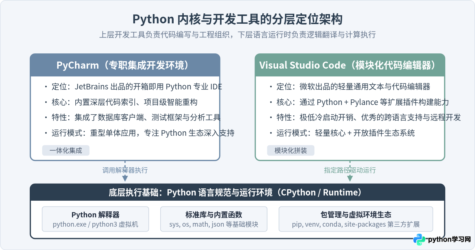Viewport: 475px width, 250px height.
Task: Click the "Python 解释器" card
Action: [95, 219]
